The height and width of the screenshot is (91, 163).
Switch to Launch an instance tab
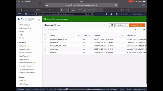[38, 10]
